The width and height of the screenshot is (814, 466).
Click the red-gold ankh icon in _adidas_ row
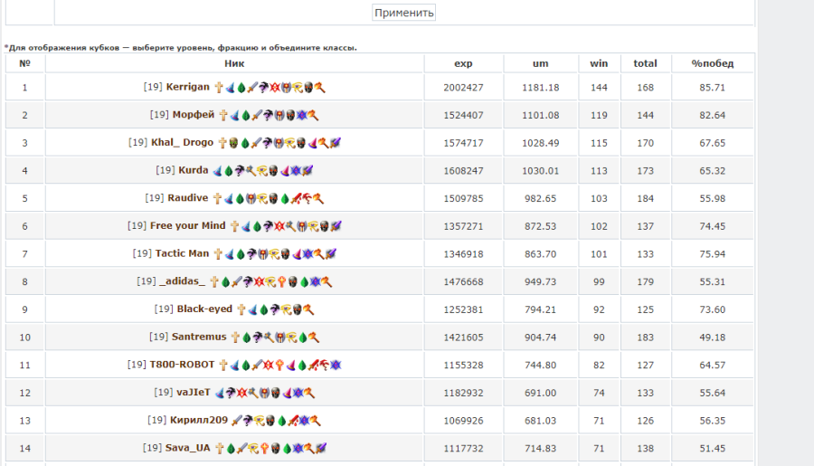pos(281,281)
